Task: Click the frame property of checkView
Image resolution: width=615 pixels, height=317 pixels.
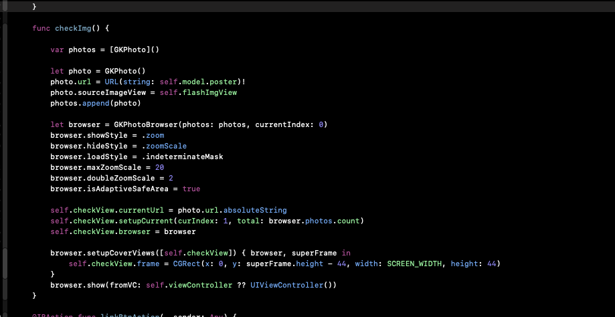Action: tap(148, 263)
